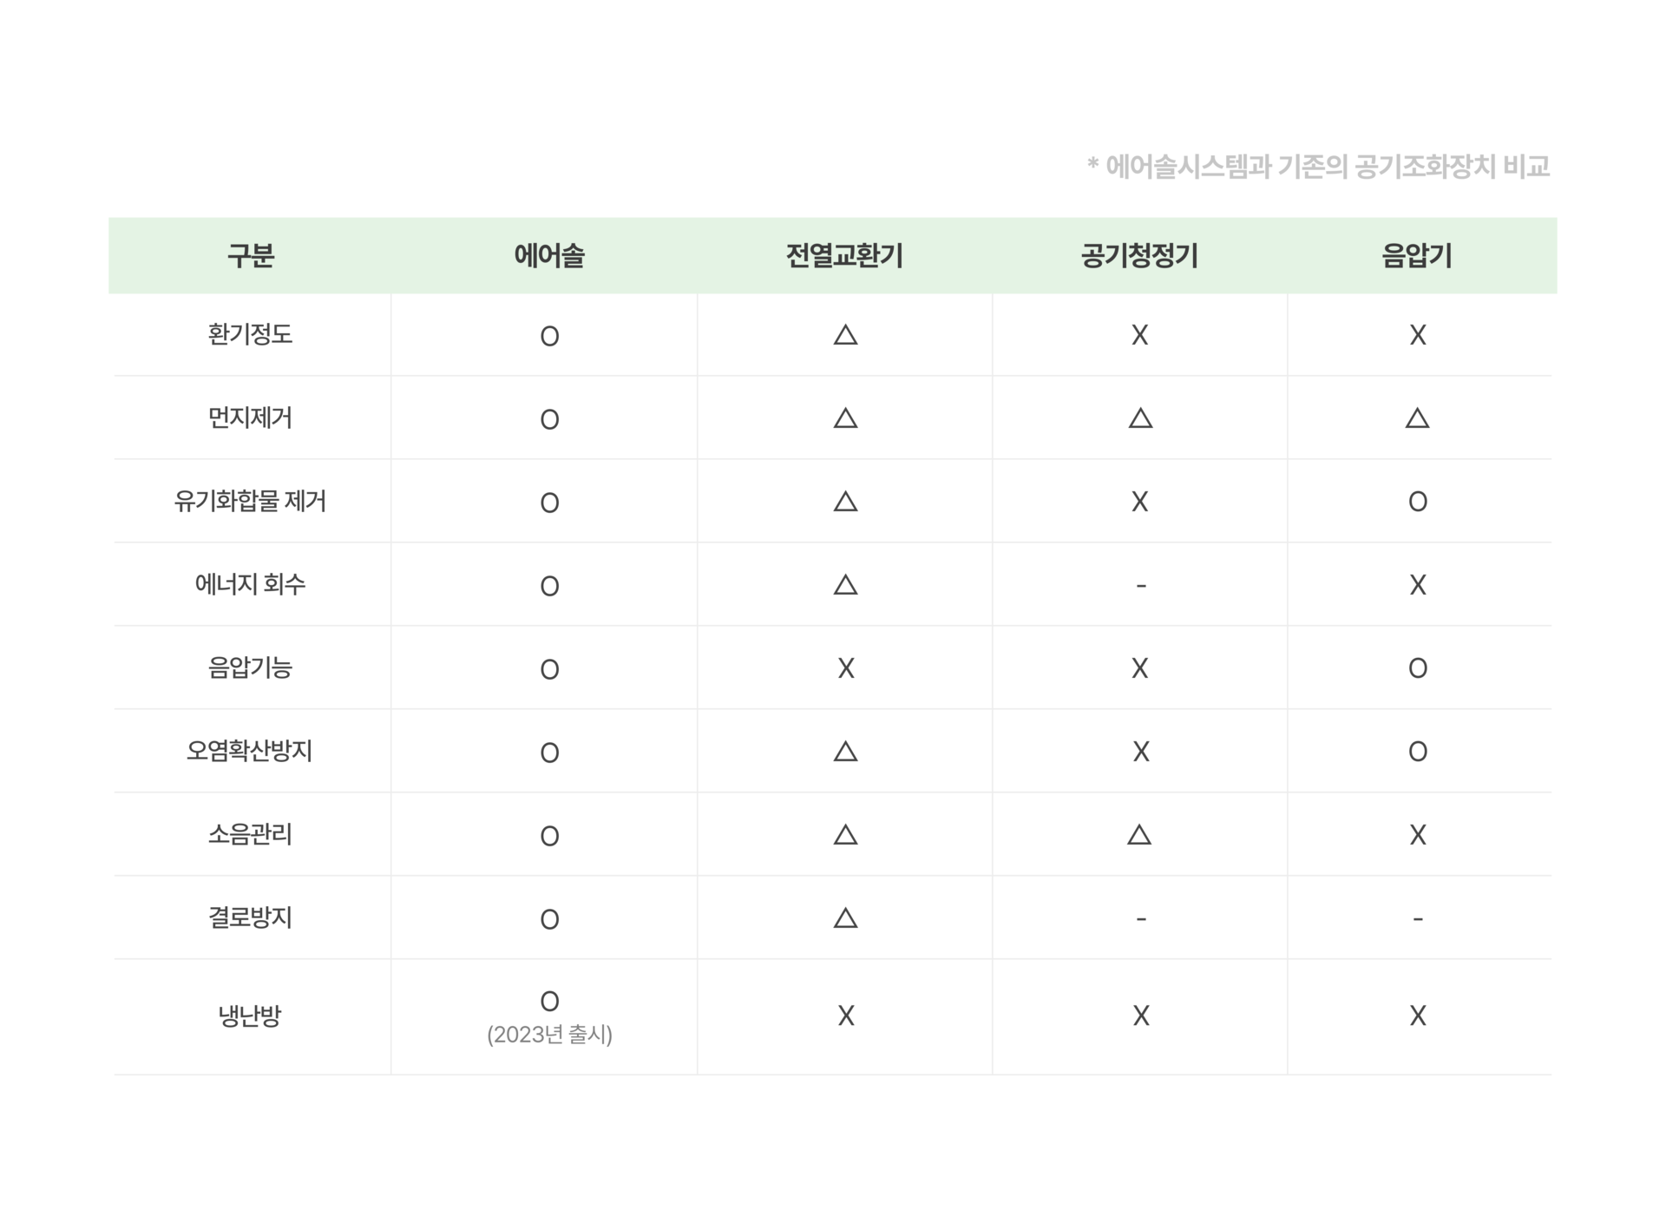Click the 소음관리 row label
This screenshot has width=1666, height=1223.
[x=250, y=834]
